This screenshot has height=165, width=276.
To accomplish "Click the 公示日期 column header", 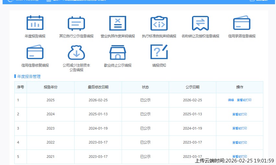I will [x=192, y=87].
